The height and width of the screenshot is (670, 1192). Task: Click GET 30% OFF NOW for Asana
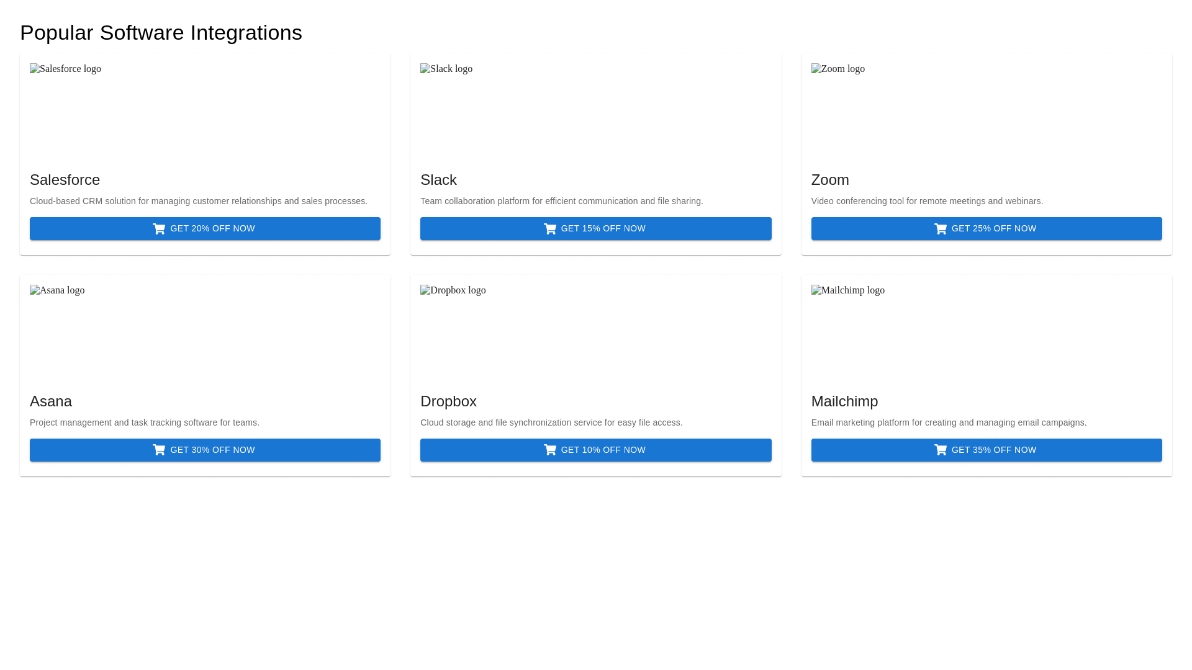pyautogui.click(x=205, y=450)
